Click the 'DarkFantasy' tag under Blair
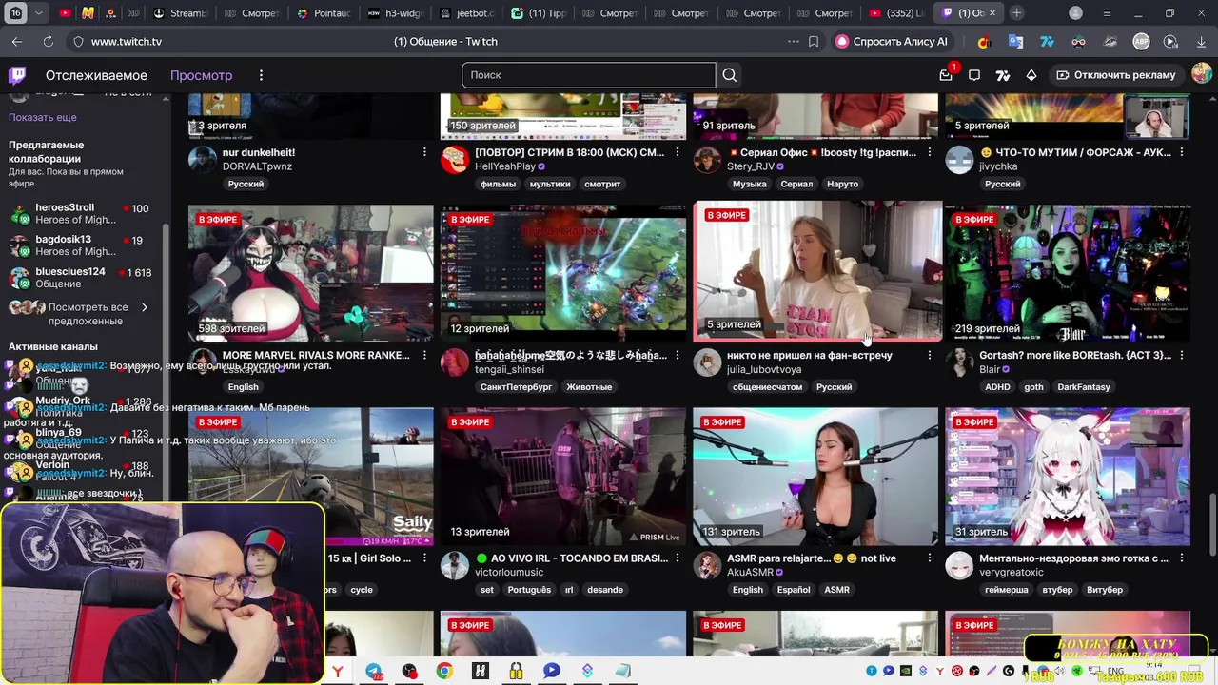Image resolution: width=1218 pixels, height=685 pixels. pyautogui.click(x=1084, y=387)
